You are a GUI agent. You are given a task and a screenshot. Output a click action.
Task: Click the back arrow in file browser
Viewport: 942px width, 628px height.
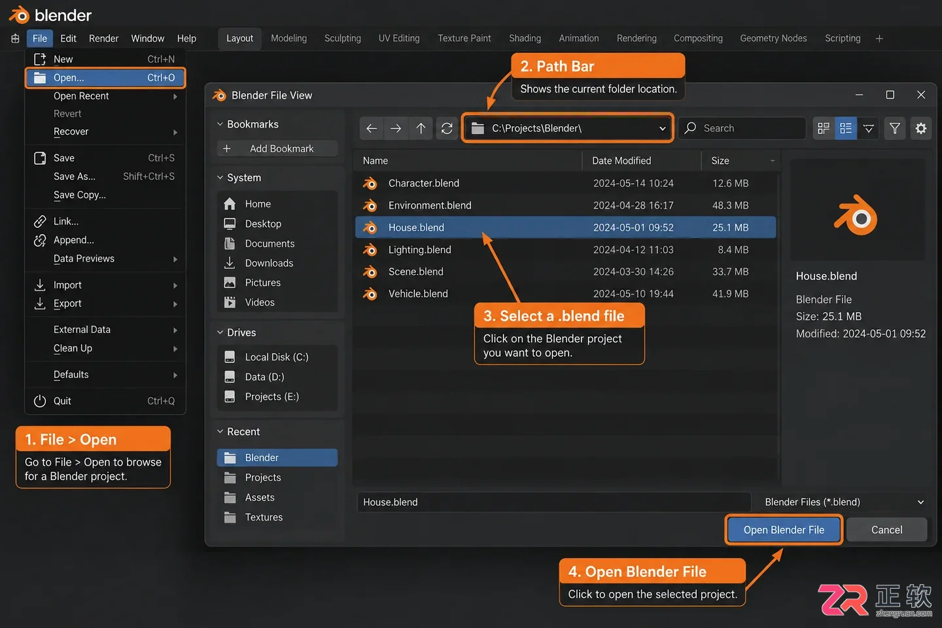[372, 128]
